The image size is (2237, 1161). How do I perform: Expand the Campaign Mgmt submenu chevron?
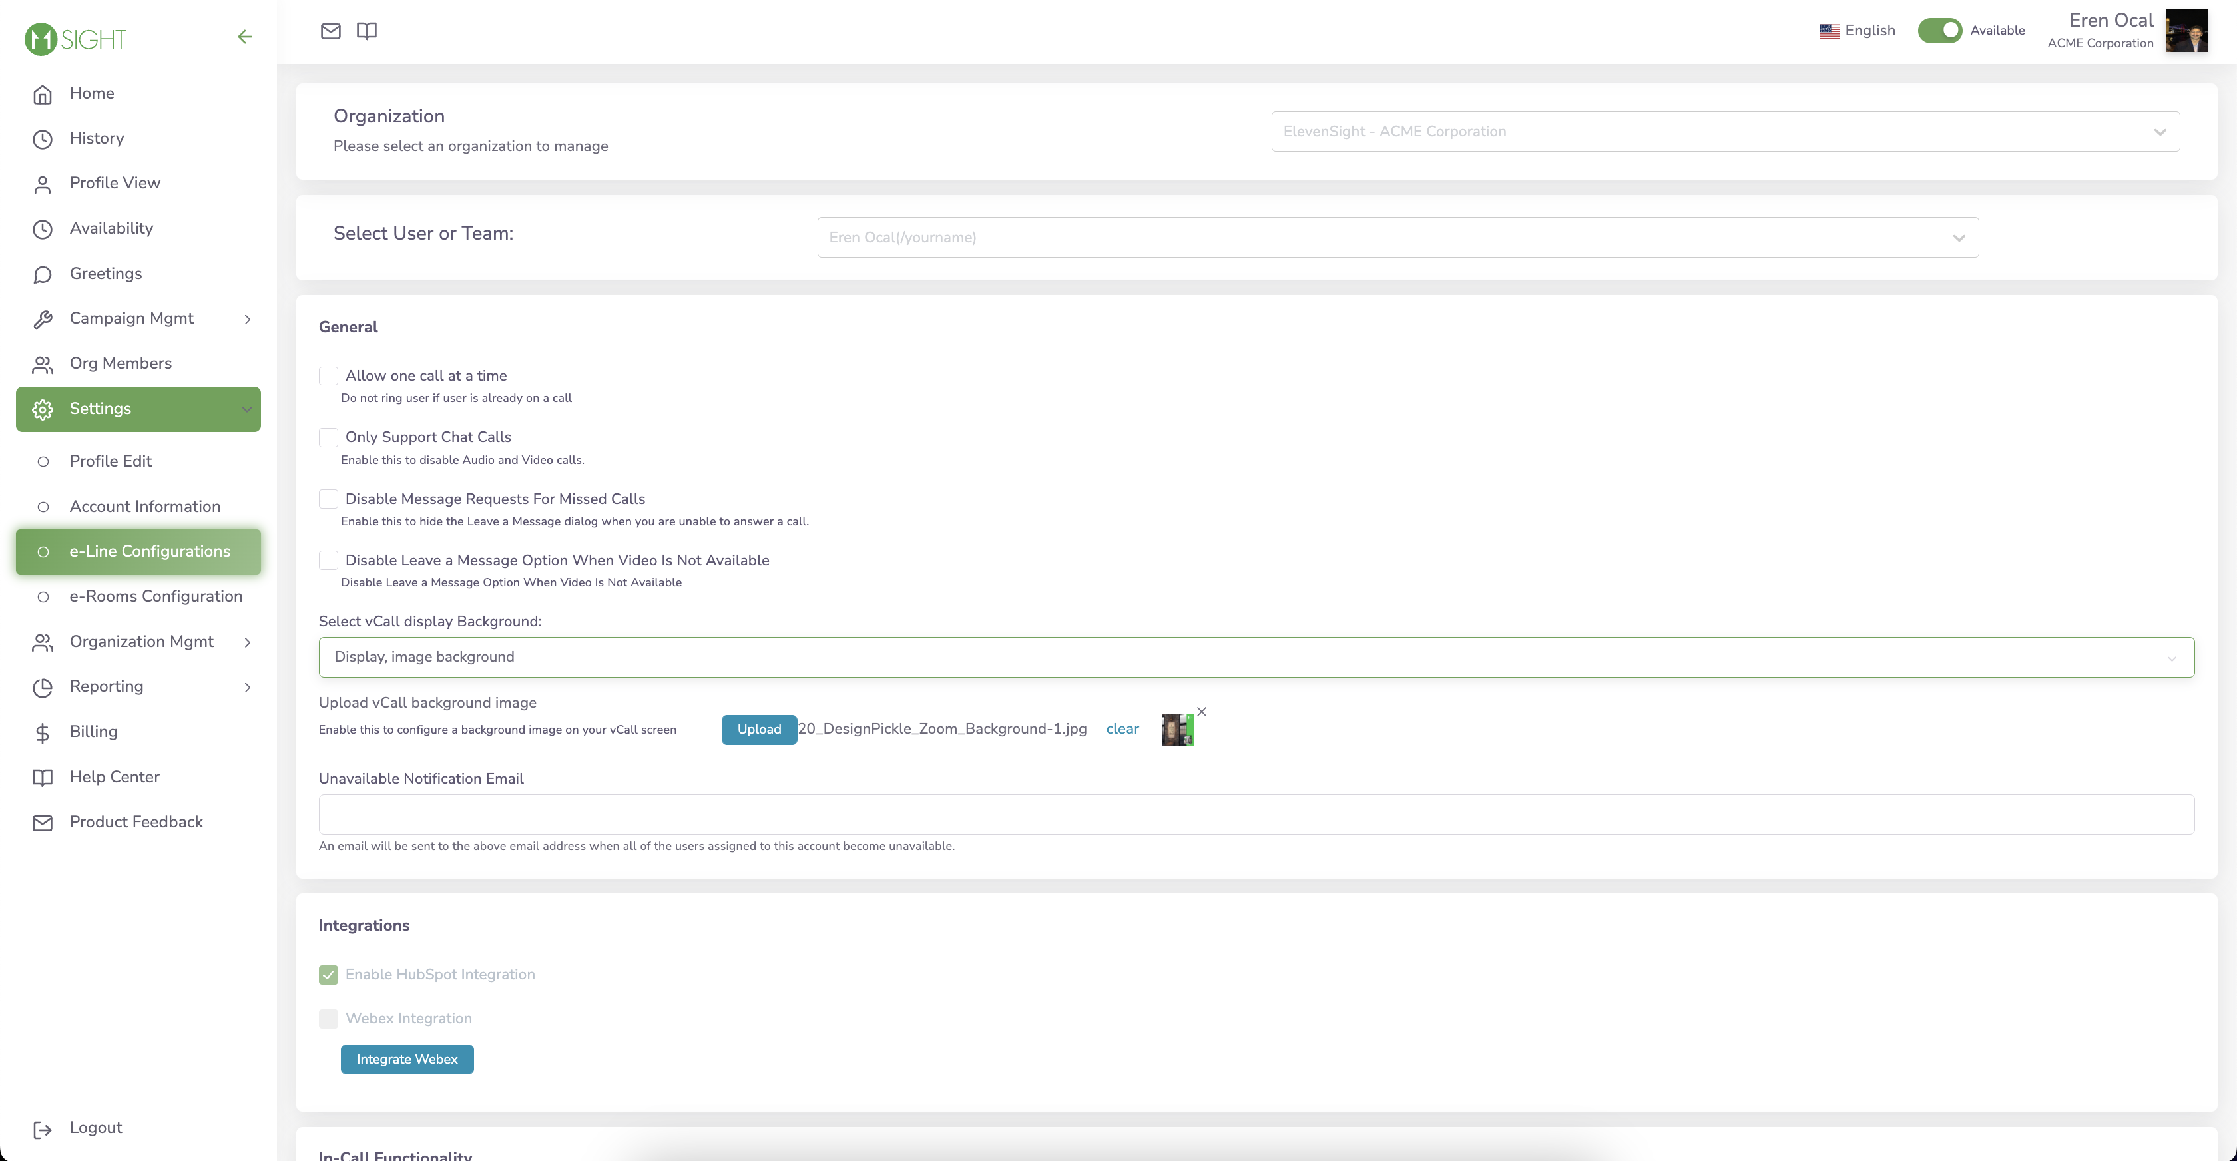248,320
